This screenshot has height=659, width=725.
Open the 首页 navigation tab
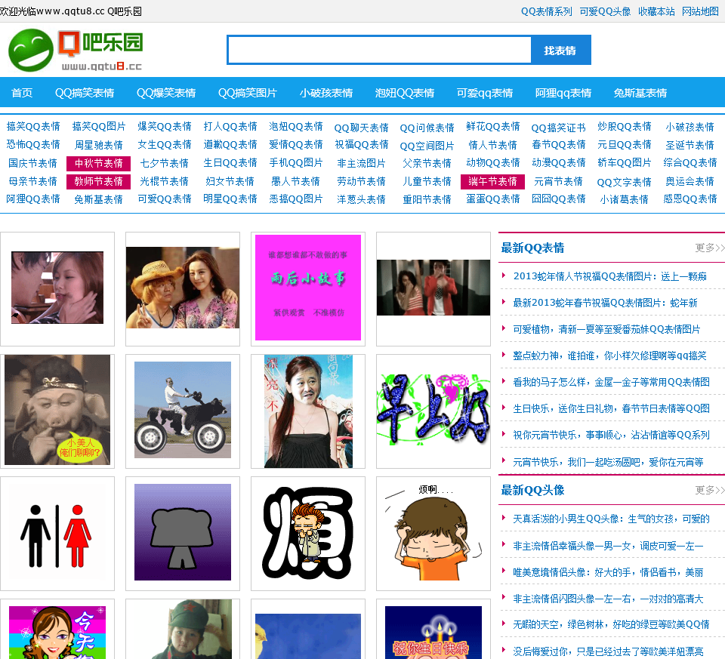(22, 93)
